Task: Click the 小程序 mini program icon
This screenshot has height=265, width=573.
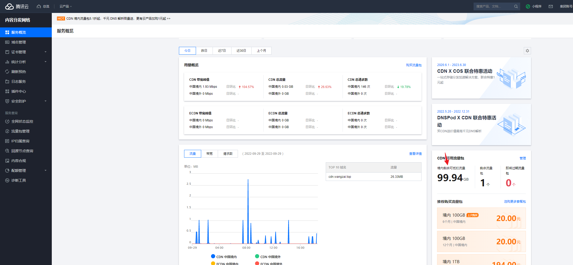Action: (528, 6)
